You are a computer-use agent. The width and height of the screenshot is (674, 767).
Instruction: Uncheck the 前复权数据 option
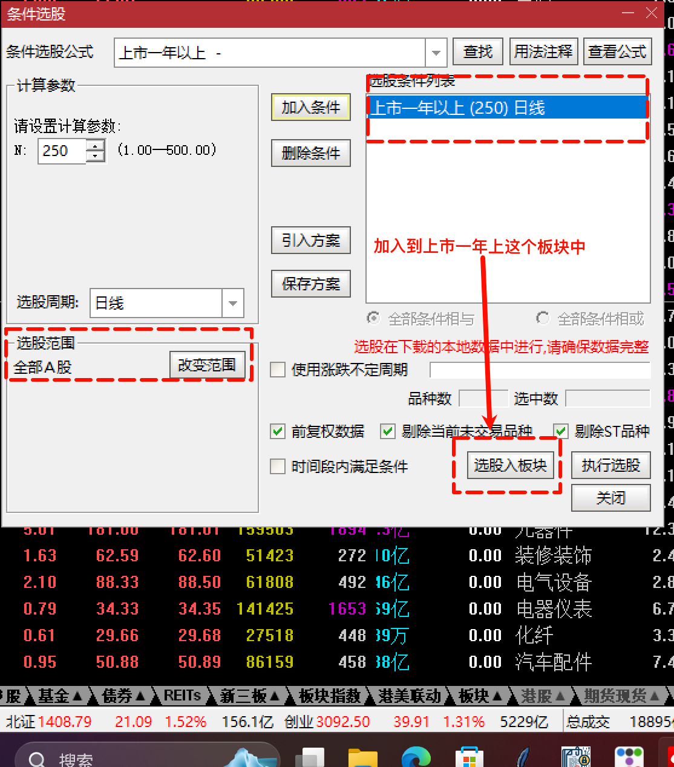278,431
